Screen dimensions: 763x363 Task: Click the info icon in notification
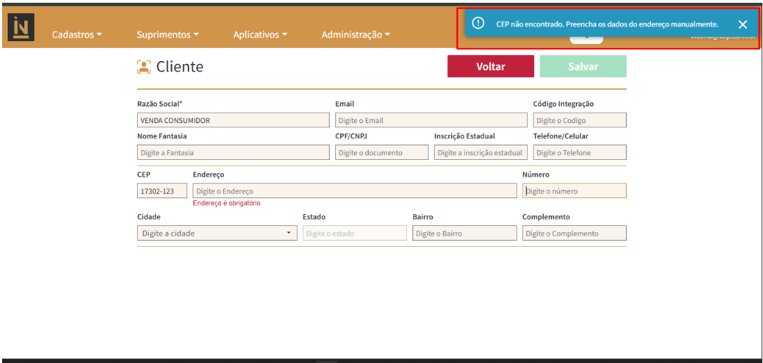(478, 24)
